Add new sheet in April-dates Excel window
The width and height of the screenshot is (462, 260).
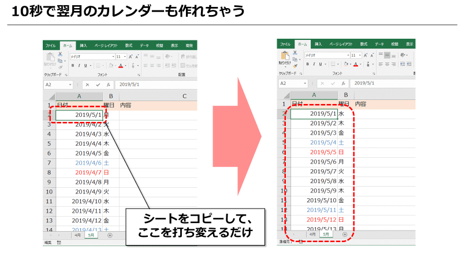point(110,235)
